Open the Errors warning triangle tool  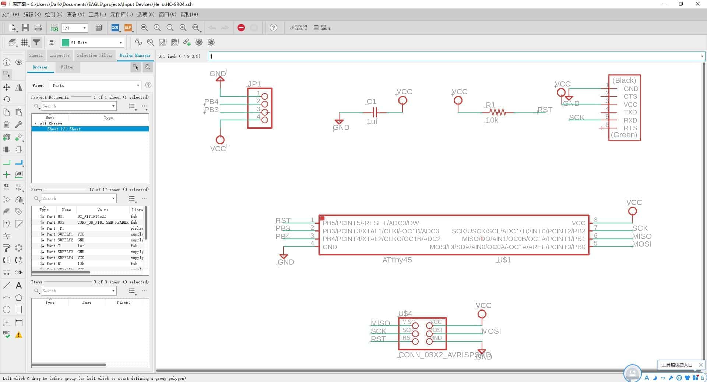click(x=19, y=335)
